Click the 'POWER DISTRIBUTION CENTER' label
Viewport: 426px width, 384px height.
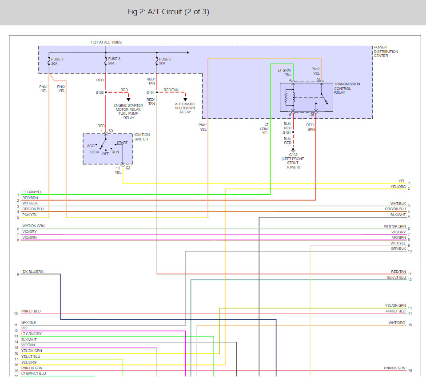pos(386,52)
